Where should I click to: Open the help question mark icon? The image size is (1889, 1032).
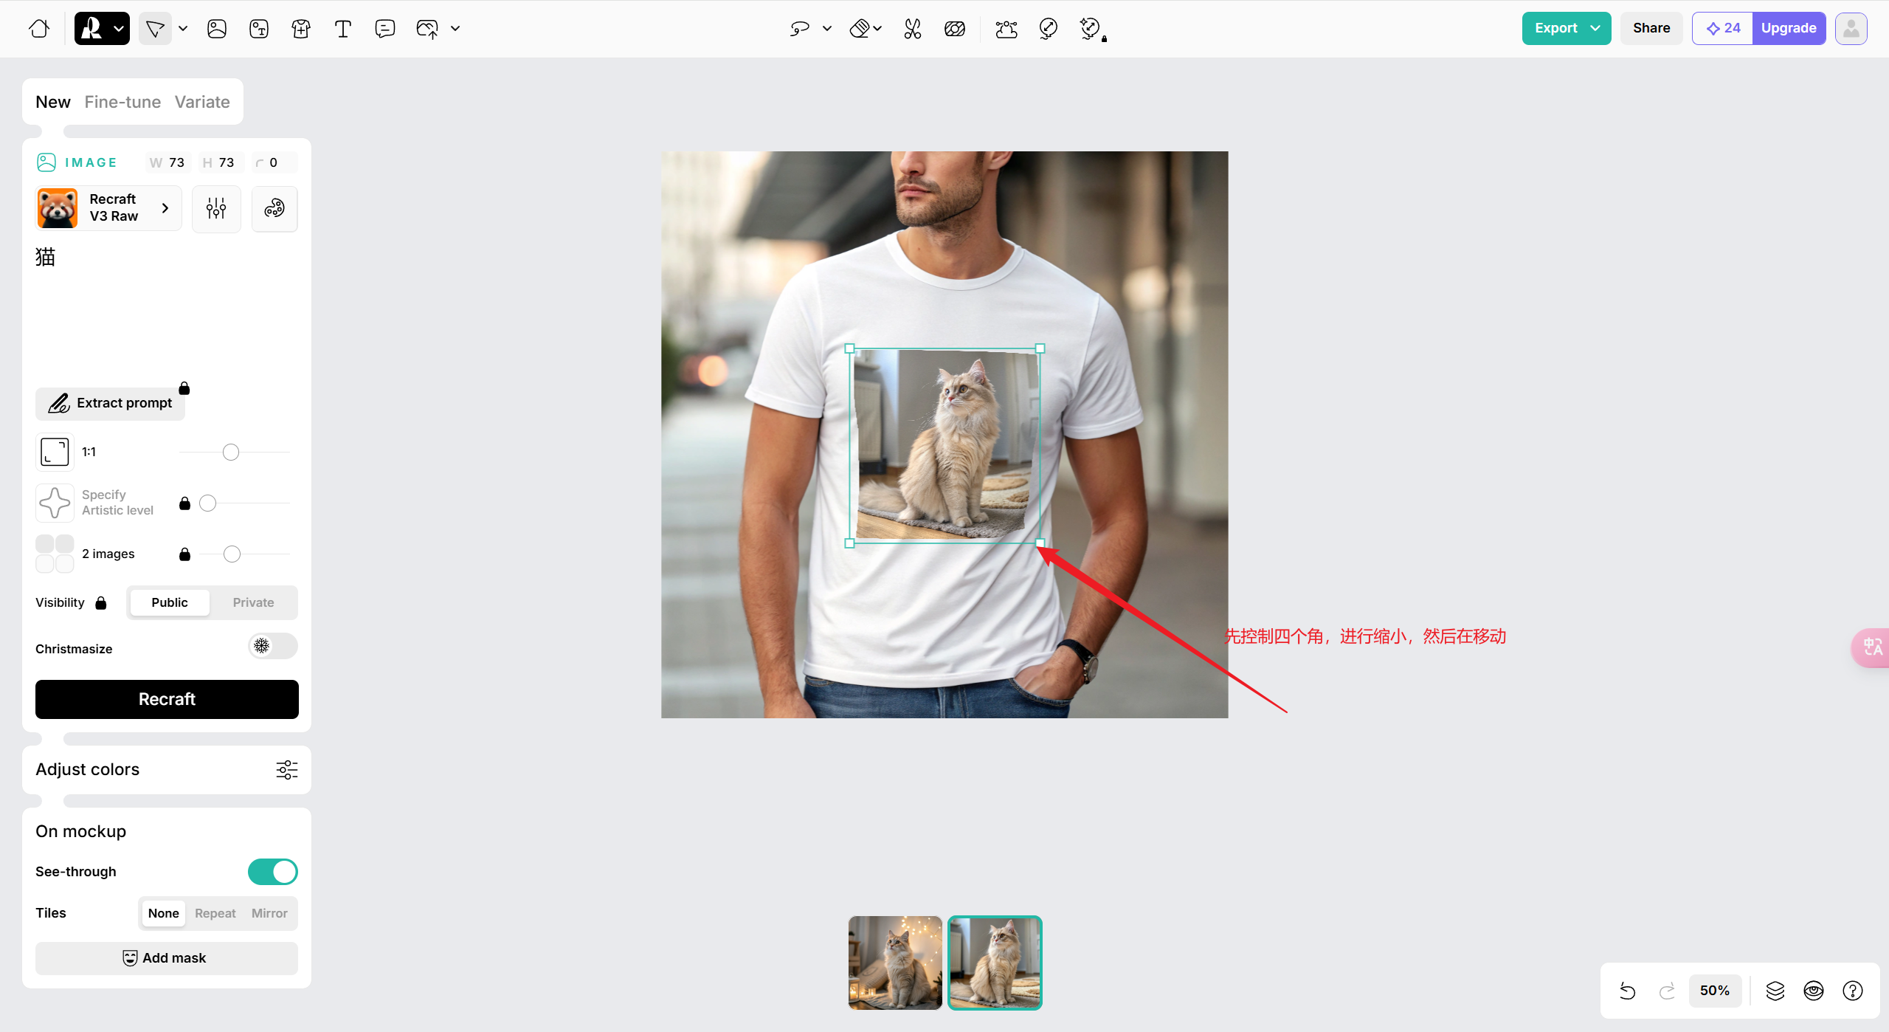tap(1853, 991)
